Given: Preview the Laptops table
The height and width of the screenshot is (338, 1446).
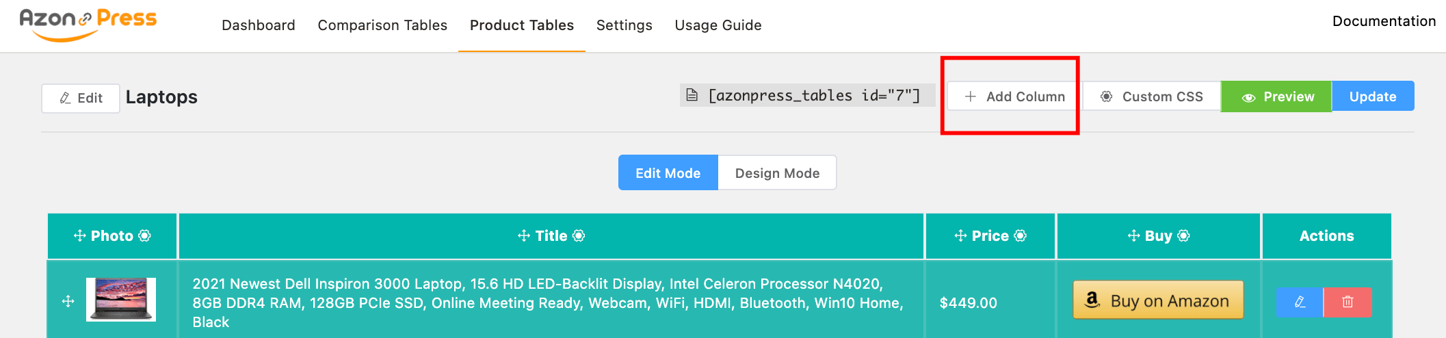Looking at the screenshot, I should [x=1276, y=96].
